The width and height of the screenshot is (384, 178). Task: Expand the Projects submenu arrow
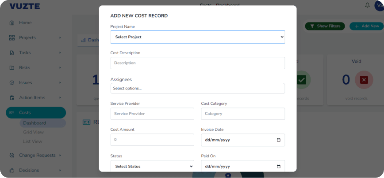[x=60, y=38]
